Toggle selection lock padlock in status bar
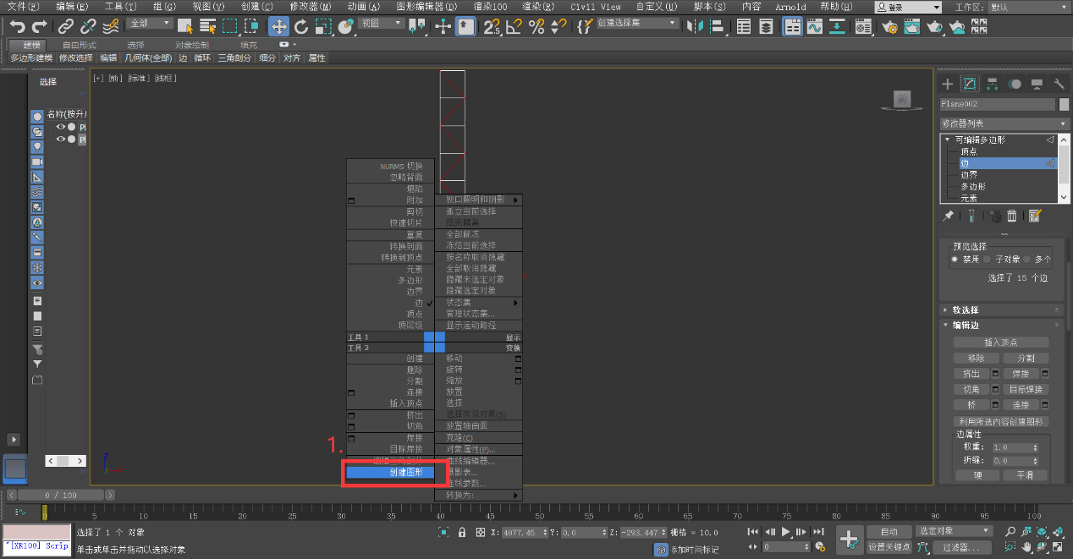This screenshot has height=559, width=1073. pyautogui.click(x=461, y=533)
